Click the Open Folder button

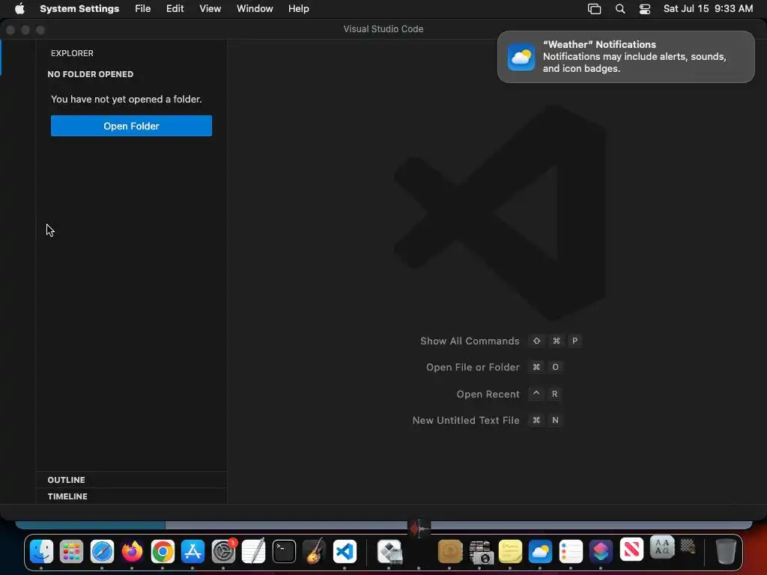(131, 126)
